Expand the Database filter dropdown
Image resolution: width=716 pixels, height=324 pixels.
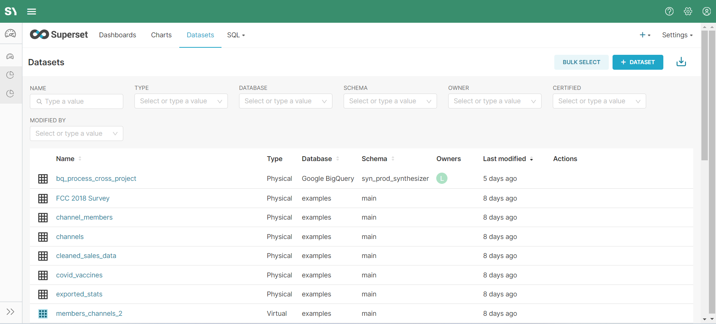tap(285, 101)
